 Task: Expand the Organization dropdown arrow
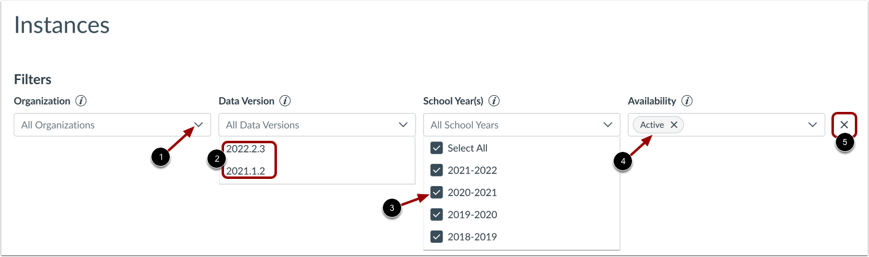[x=198, y=125]
